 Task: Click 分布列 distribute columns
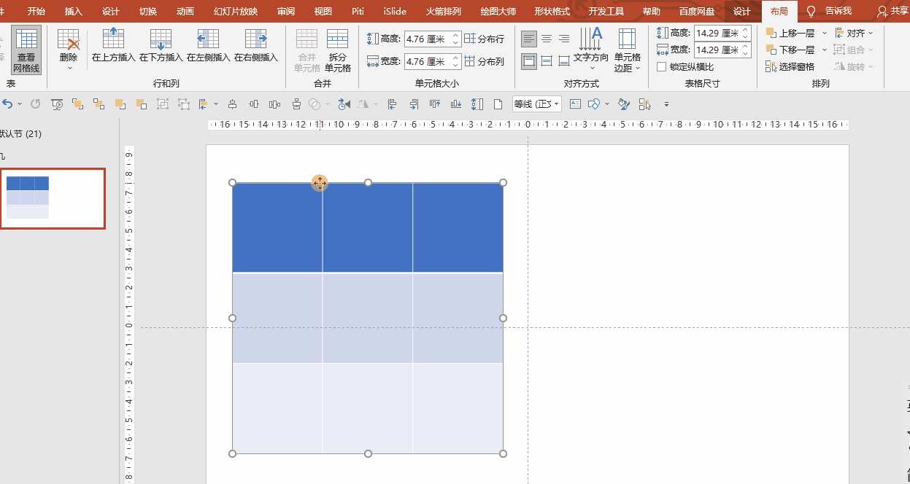click(x=484, y=61)
